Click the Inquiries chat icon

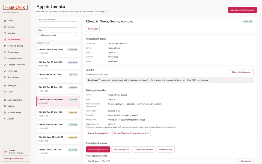[x=5, y=27]
